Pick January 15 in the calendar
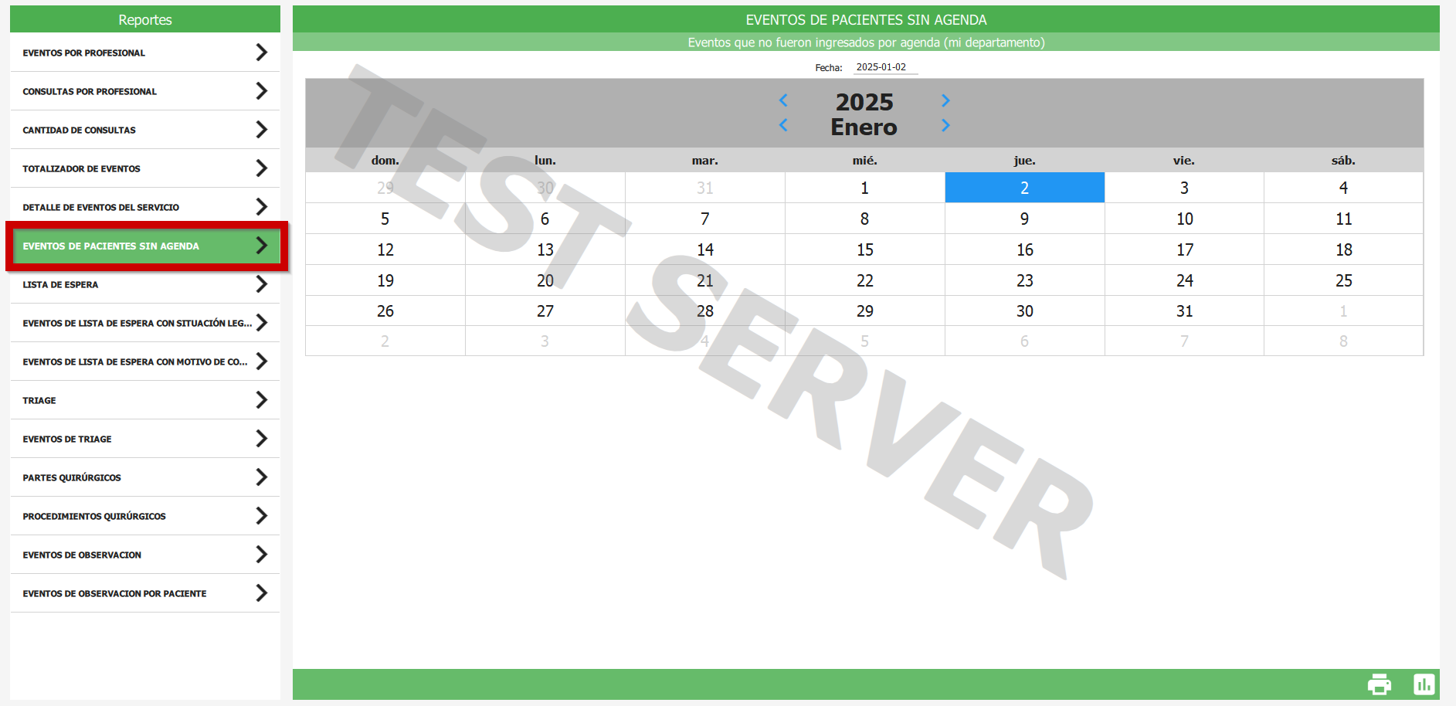The height and width of the screenshot is (706, 1456). [x=864, y=249]
